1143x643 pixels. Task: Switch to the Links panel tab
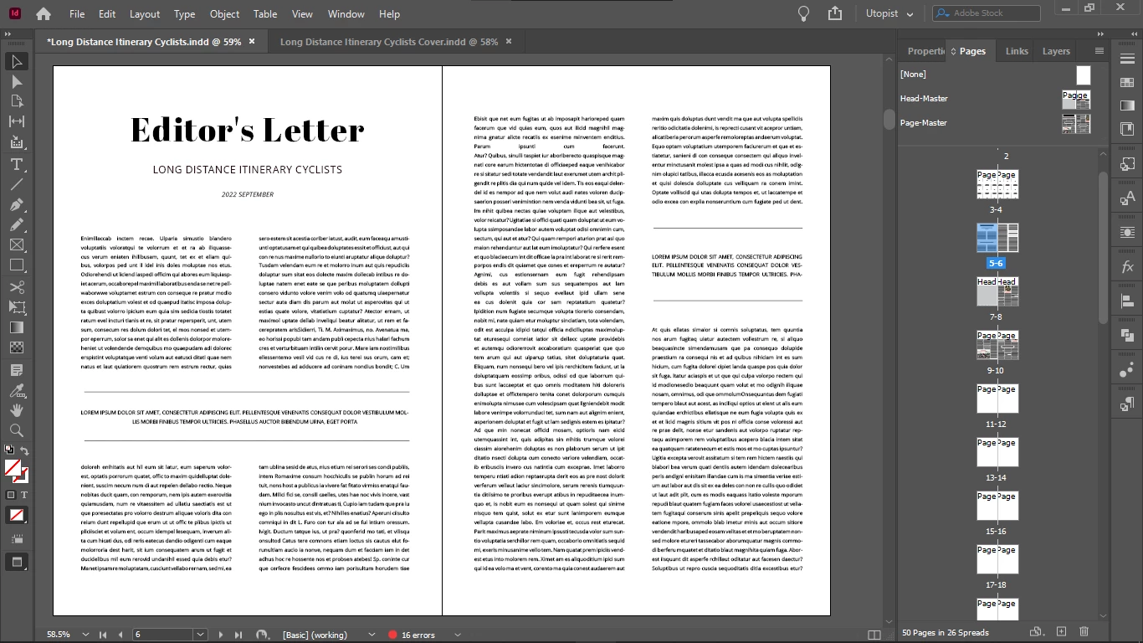(x=1017, y=51)
